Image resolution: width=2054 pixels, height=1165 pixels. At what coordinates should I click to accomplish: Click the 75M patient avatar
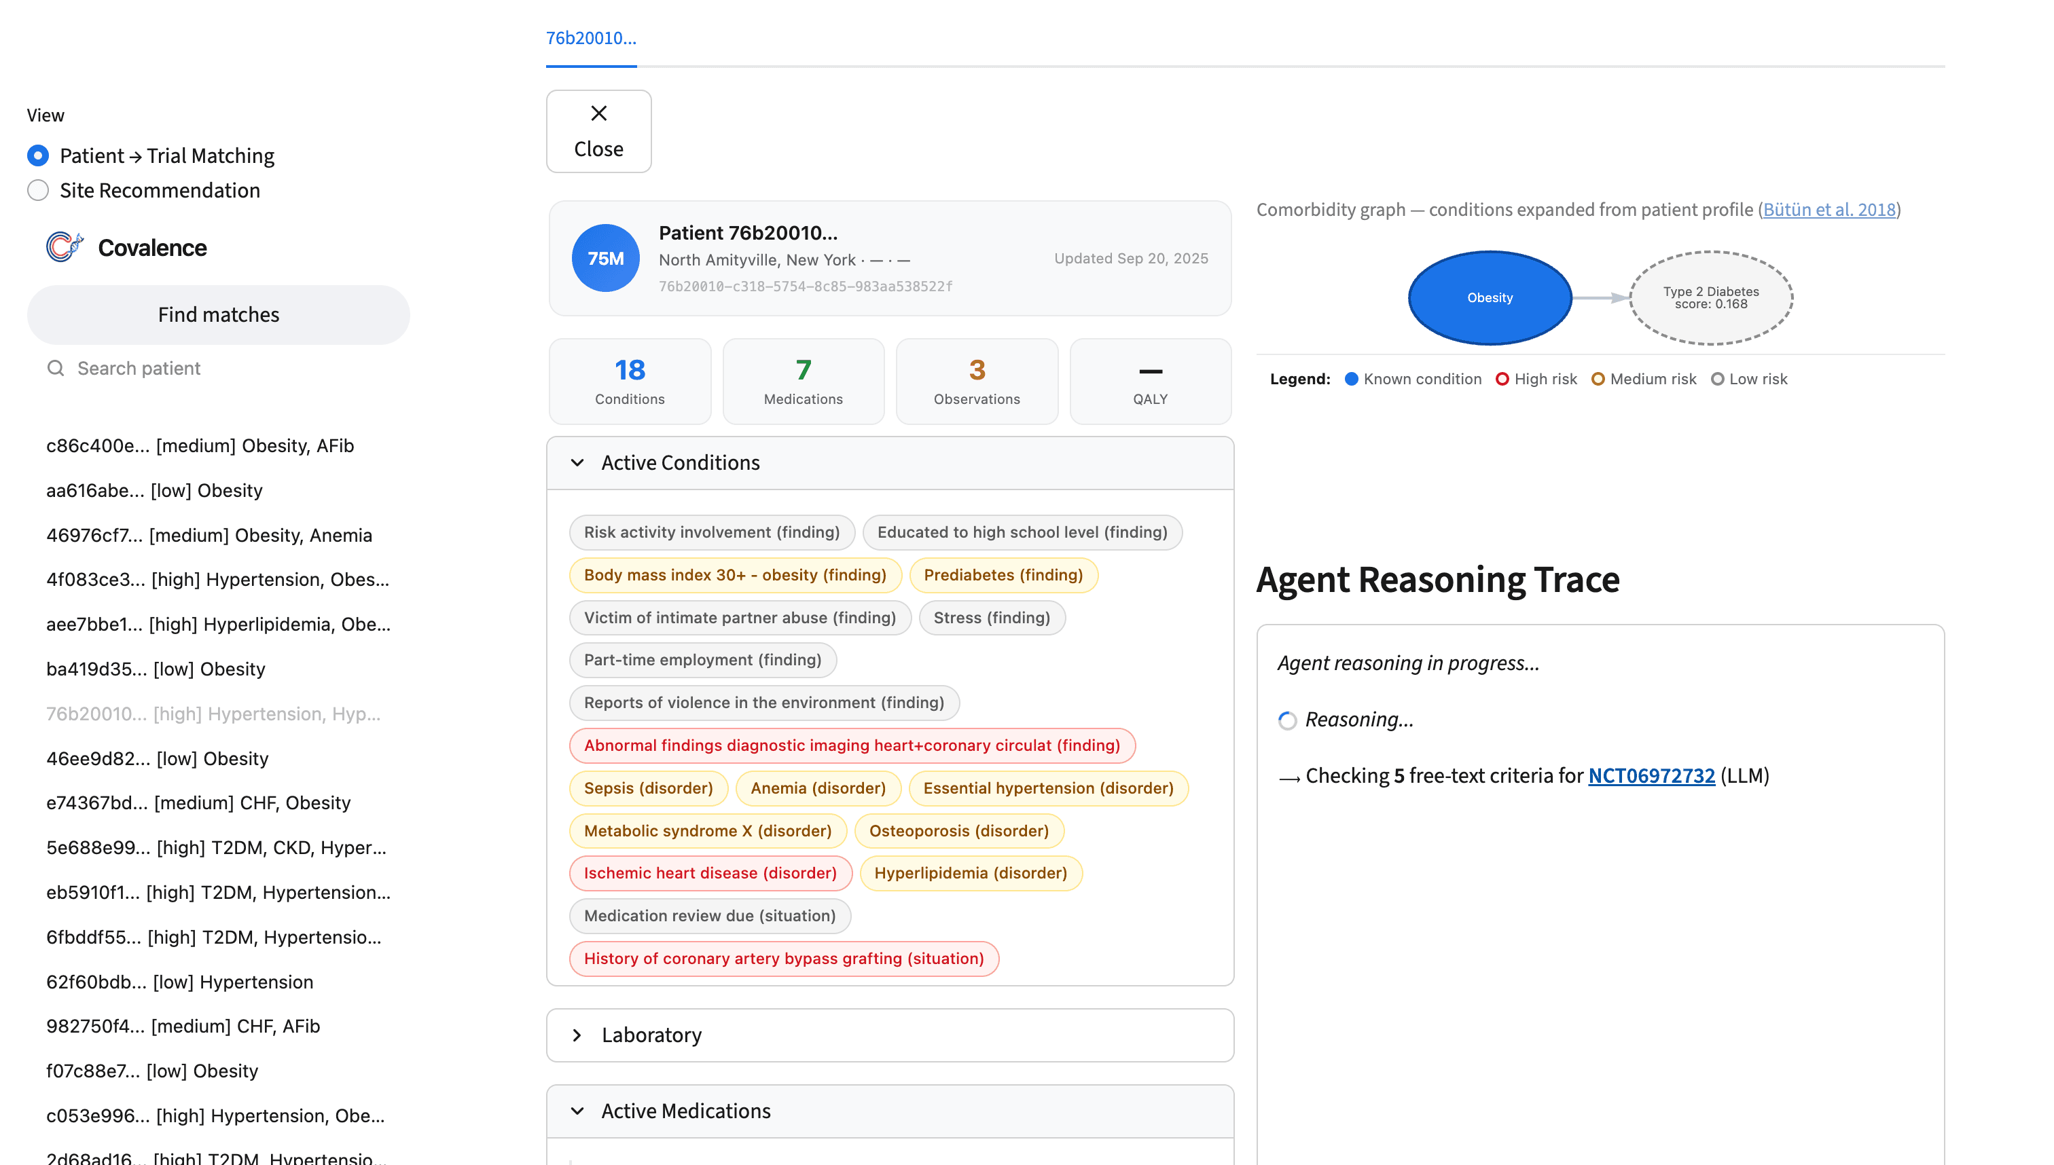point(605,259)
